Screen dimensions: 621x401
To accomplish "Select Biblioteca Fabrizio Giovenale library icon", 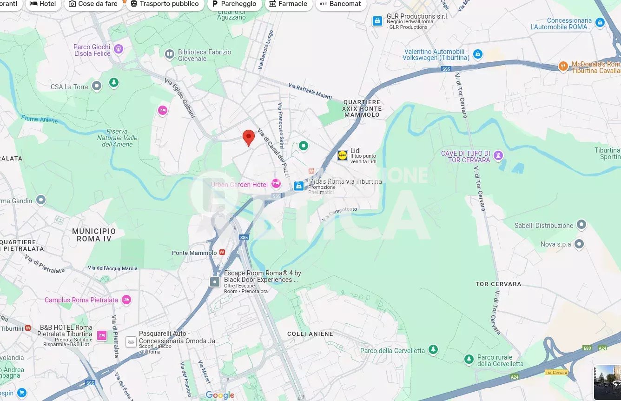I will coord(170,54).
